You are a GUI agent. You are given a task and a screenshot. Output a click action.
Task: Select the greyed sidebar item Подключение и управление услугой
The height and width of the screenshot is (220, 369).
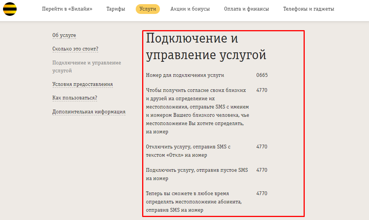(86, 67)
